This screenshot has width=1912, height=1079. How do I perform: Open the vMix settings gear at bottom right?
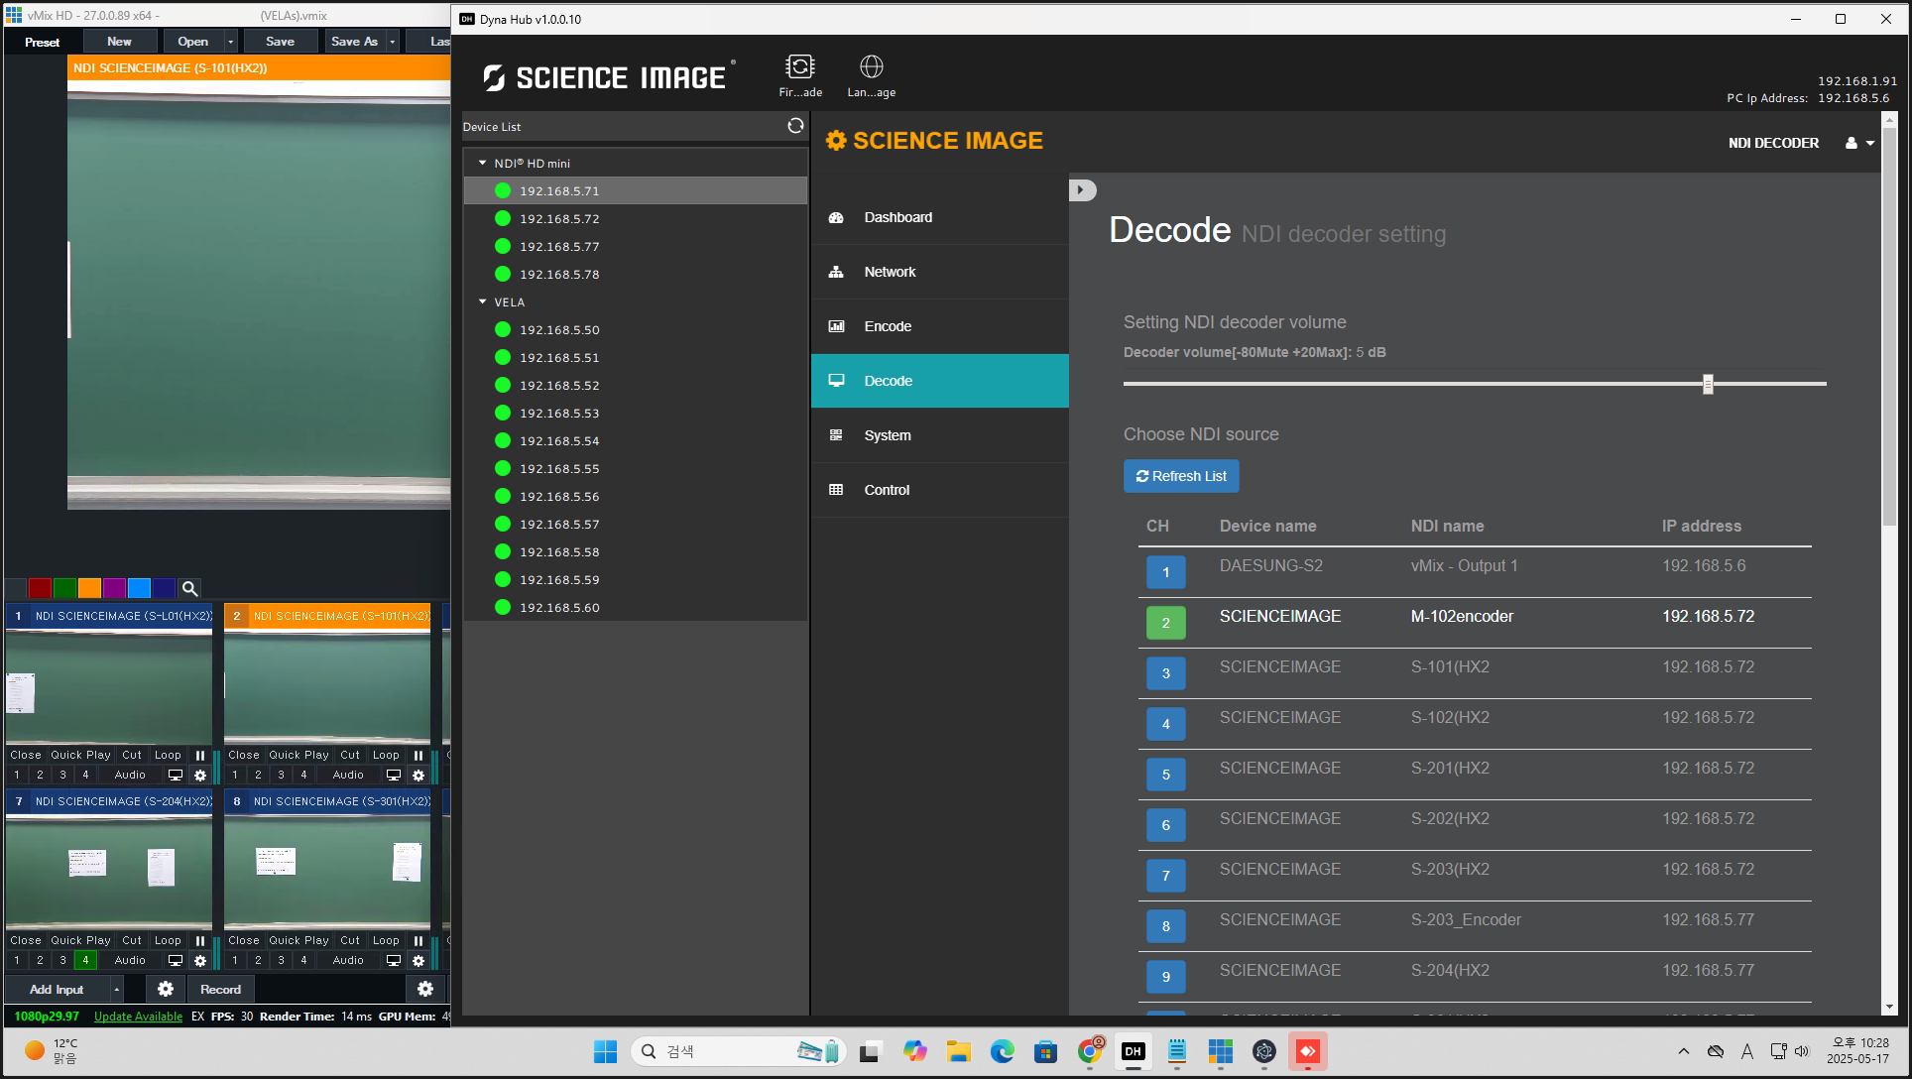425,989
